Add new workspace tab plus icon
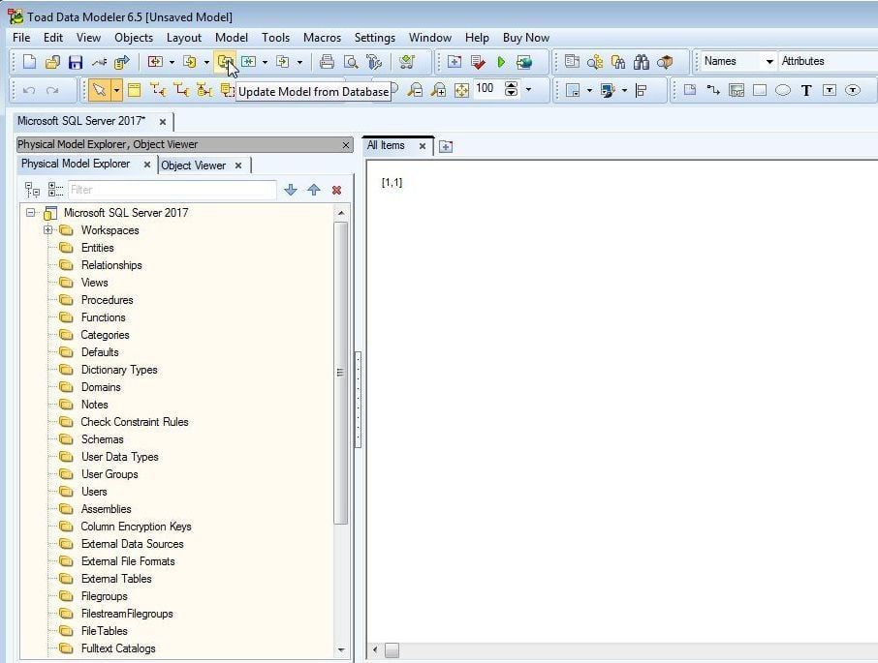Image resolution: width=878 pixels, height=663 pixels. click(x=446, y=146)
